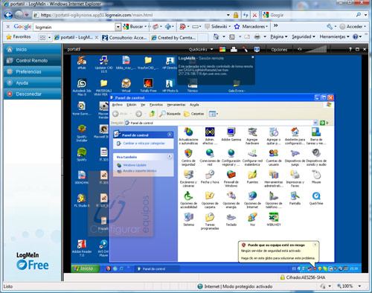Open Opciones de accesibilidad icon
The width and height of the screenshot is (372, 293).
[x=188, y=199]
